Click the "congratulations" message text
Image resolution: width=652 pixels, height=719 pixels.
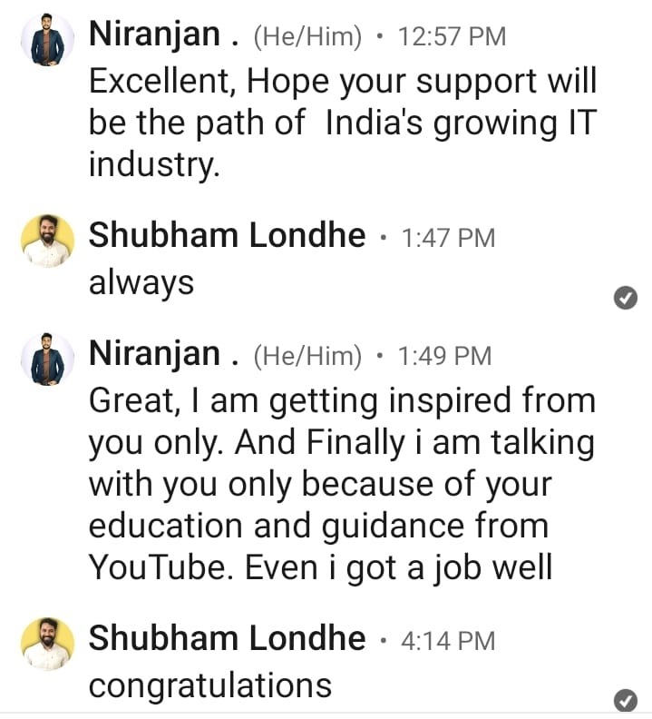(210, 685)
